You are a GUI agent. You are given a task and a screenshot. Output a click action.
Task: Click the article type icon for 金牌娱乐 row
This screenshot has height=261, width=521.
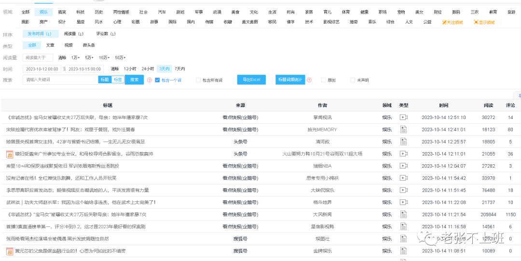coord(403,251)
